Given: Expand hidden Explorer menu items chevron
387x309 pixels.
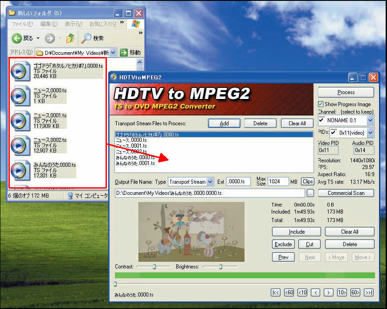Looking at the screenshot, I should (122, 22).
